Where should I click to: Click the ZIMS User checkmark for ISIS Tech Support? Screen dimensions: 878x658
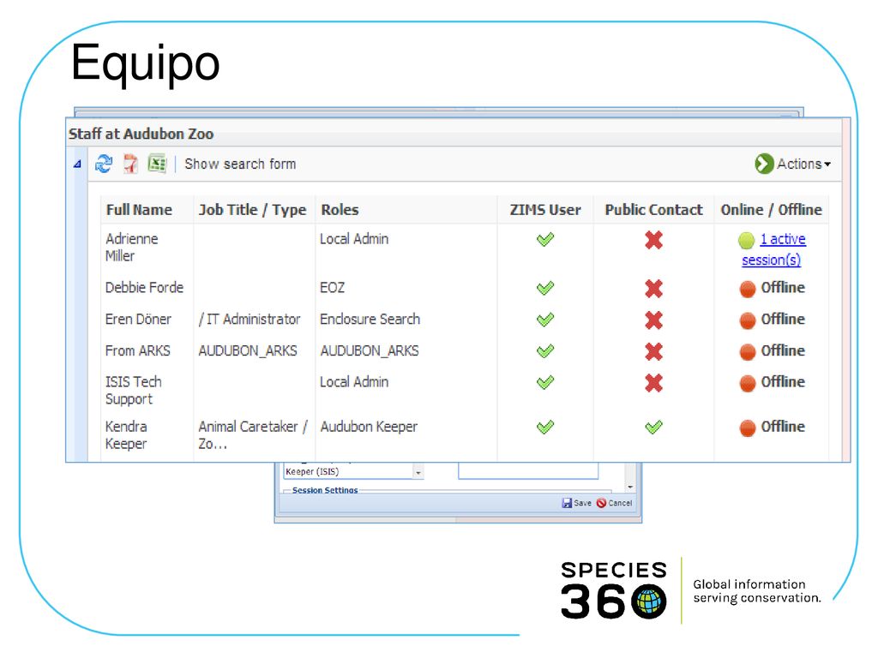click(x=545, y=382)
